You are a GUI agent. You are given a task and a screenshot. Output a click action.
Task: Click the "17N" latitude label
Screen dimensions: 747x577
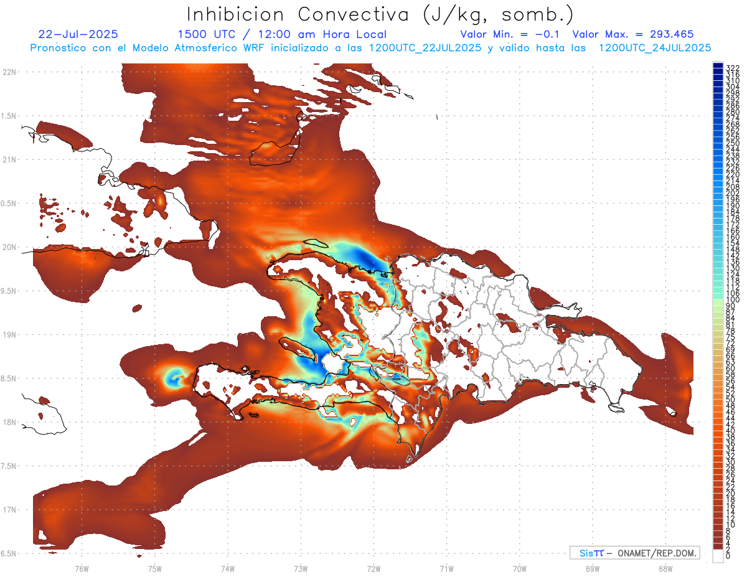click(9, 510)
